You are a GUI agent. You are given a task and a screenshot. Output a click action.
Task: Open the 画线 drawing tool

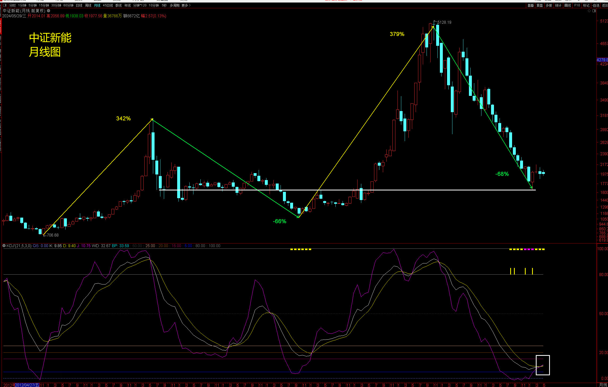click(568, 5)
